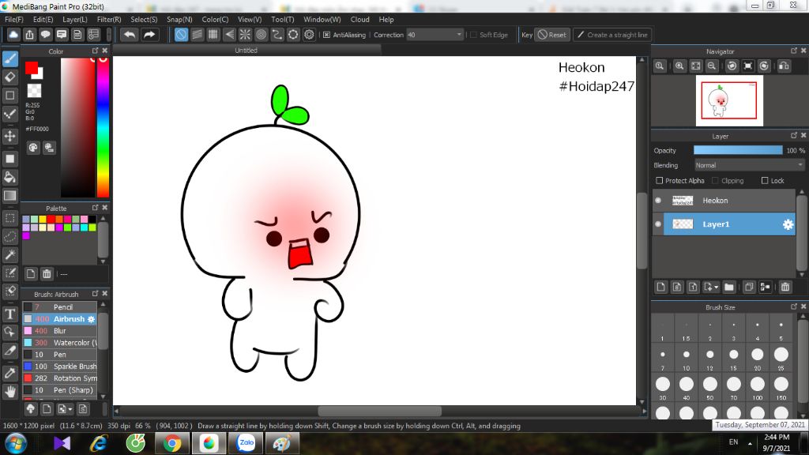
Task: Check Protect Alpha option
Action: tap(660, 181)
